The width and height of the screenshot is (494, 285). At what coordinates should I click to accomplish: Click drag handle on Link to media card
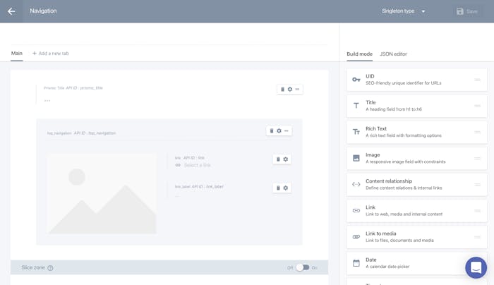coord(477,237)
